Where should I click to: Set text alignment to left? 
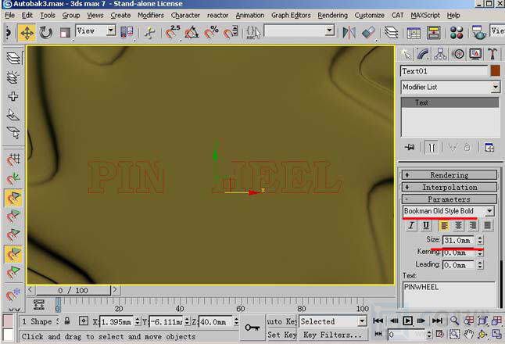pos(444,225)
